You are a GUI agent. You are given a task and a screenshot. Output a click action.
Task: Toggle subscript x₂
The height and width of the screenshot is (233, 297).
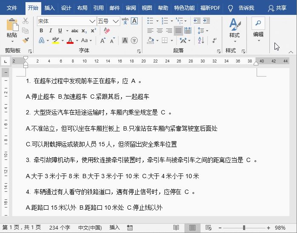[x=84, y=31]
